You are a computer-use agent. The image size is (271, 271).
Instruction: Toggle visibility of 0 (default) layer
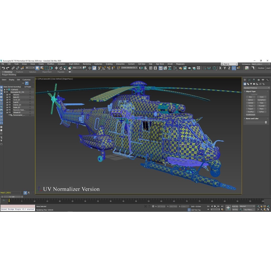[x=7, y=90]
